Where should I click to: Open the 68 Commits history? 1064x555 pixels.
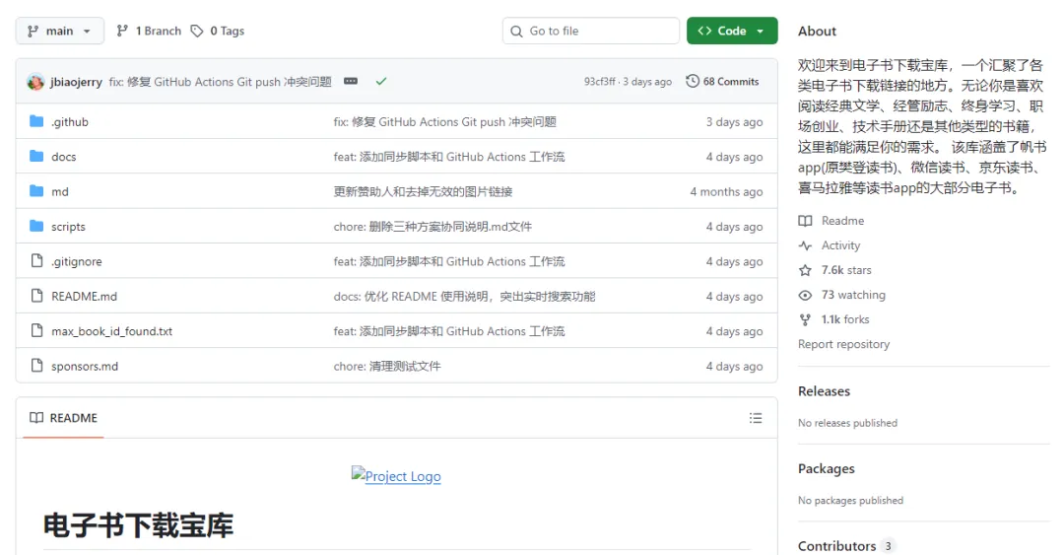(723, 82)
